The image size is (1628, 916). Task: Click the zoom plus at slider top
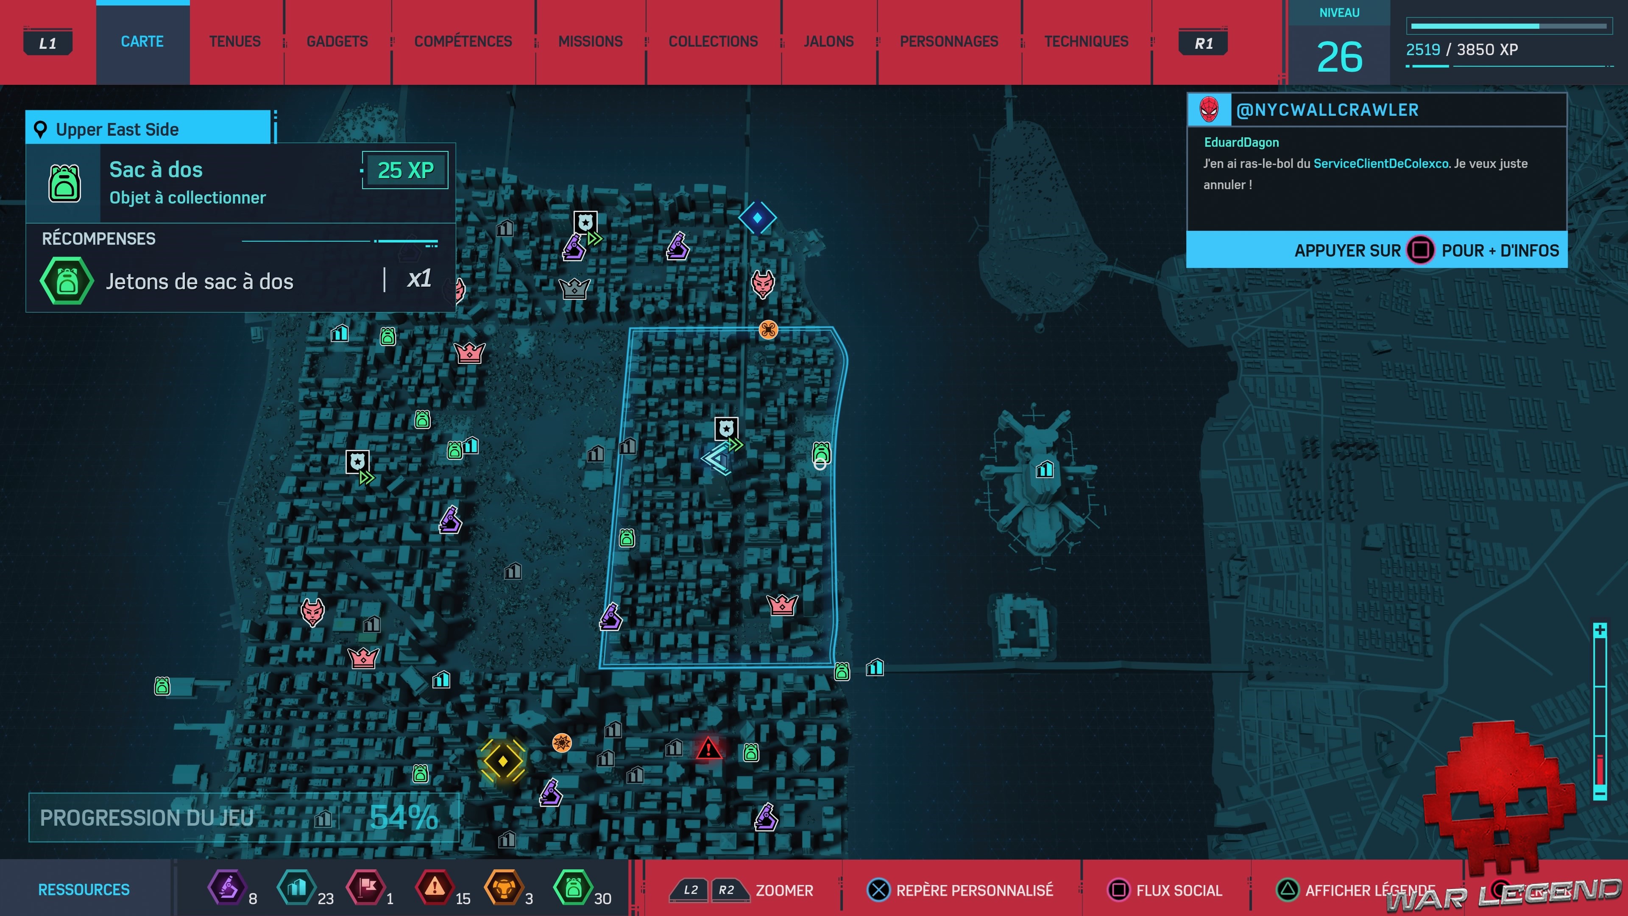[x=1600, y=630]
